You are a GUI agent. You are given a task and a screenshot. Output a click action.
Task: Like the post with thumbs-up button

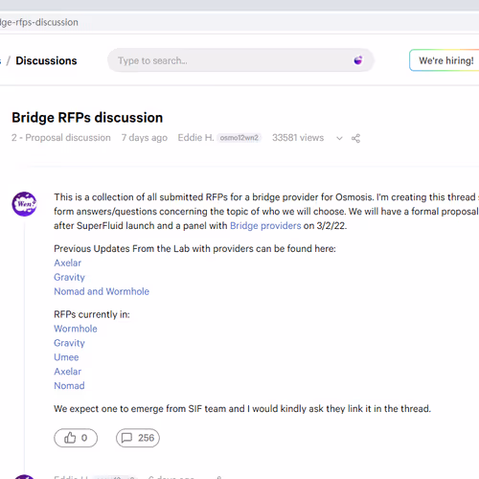(76, 438)
